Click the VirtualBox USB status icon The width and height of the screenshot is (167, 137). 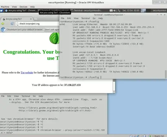point(135,136)
